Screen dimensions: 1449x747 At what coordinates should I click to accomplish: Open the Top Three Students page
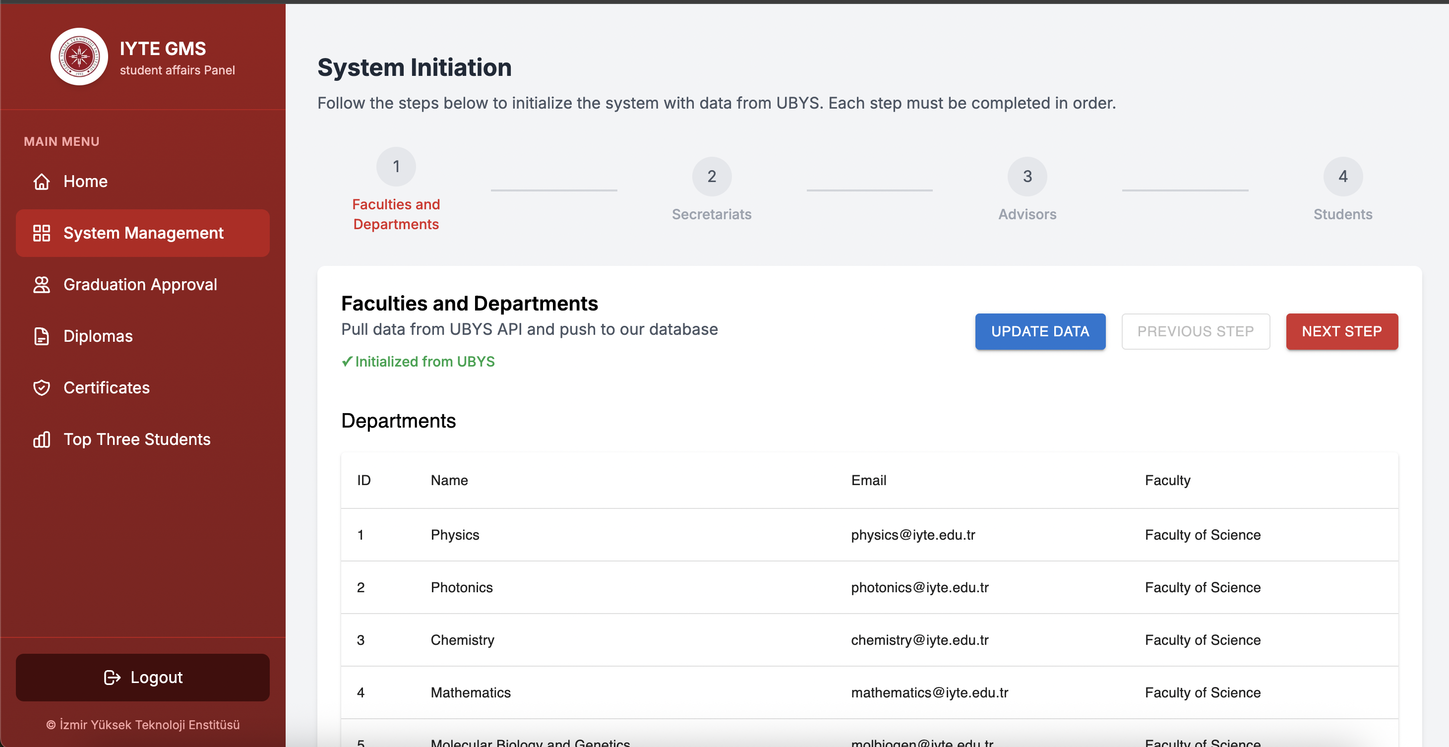137,439
